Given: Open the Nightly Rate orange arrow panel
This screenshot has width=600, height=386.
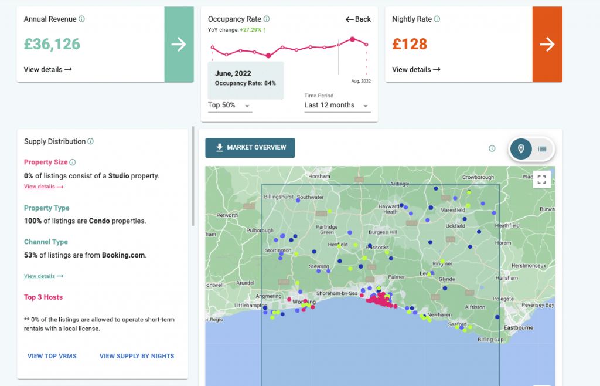Looking at the screenshot, I should pos(548,44).
